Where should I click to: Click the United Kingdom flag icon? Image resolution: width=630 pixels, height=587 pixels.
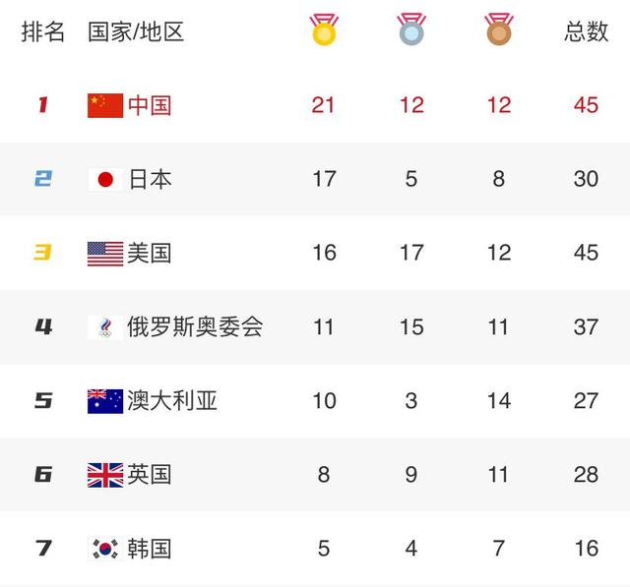[105, 474]
